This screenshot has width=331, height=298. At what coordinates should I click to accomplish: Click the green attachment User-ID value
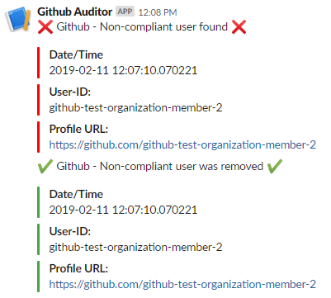[135, 247]
